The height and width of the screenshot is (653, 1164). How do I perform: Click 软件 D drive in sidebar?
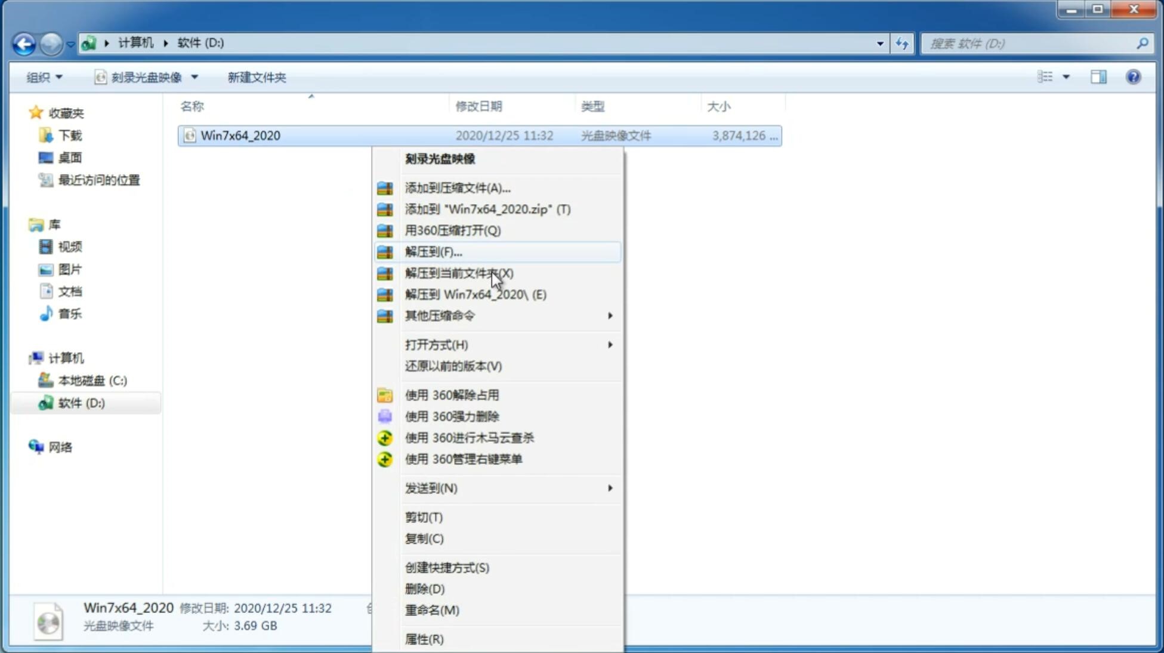[81, 402]
